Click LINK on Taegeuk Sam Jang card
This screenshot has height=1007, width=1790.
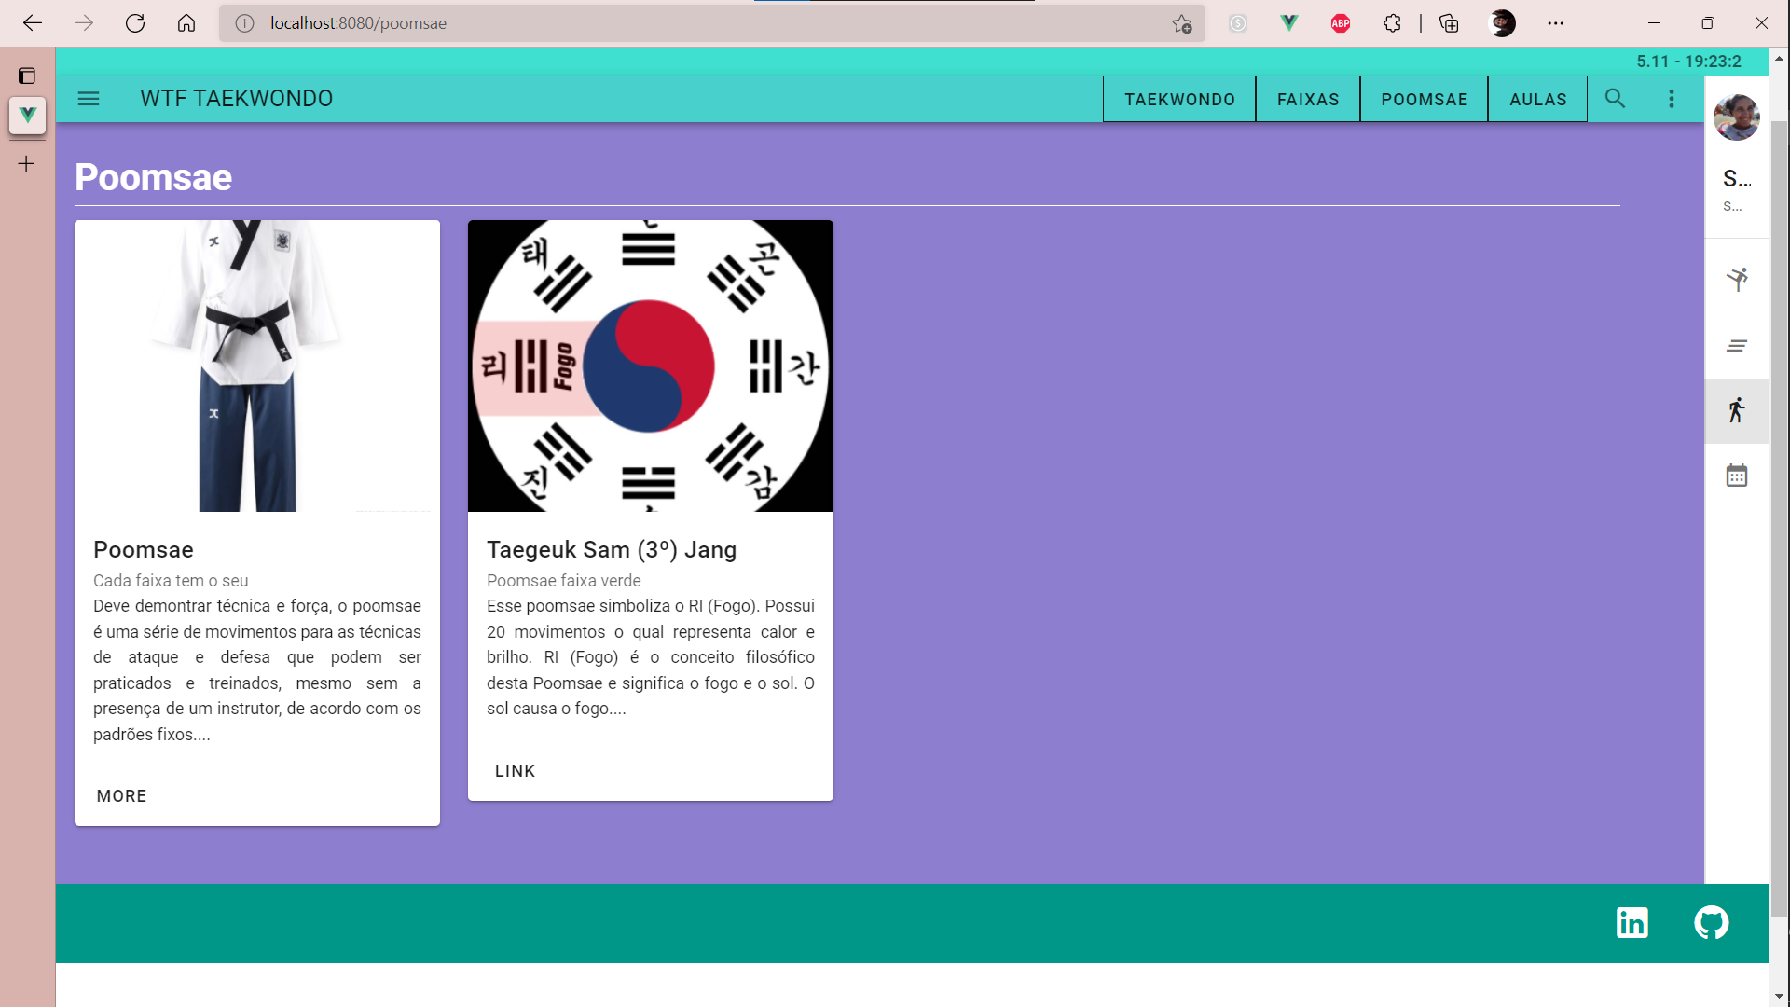point(515,771)
